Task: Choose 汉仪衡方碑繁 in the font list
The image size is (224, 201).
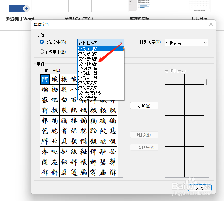Action: [101, 93]
